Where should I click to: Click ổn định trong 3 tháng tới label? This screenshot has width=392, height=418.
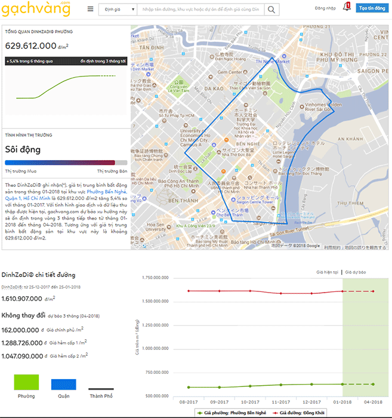[103, 61]
